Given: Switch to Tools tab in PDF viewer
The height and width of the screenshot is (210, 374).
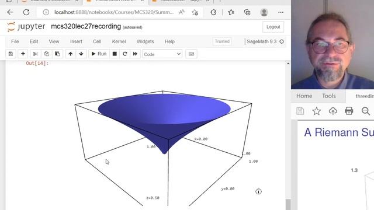Looking at the screenshot, I should pos(329,96).
